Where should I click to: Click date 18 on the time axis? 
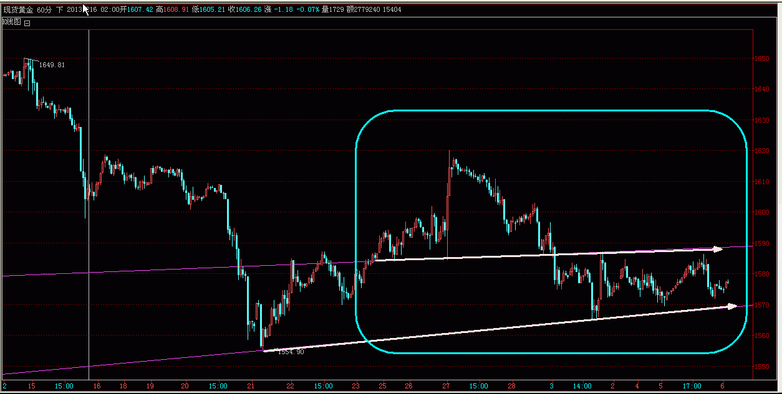pos(123,386)
